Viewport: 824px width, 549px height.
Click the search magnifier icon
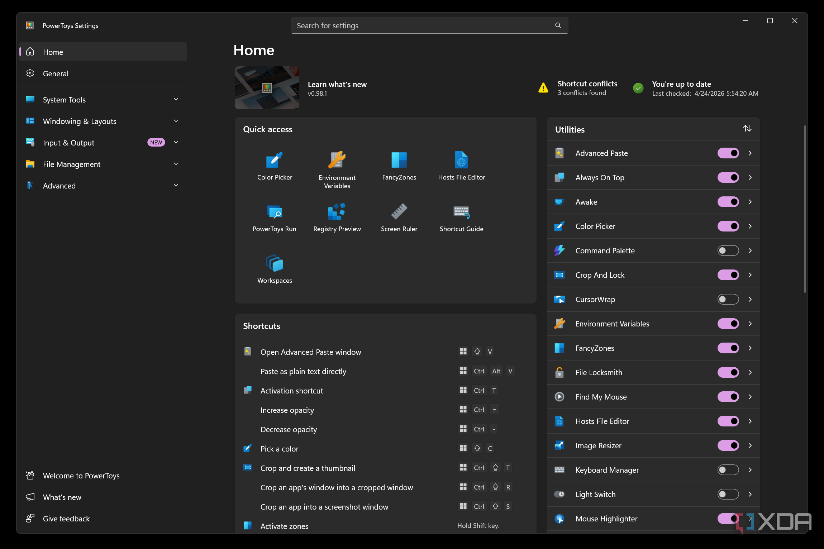(558, 25)
